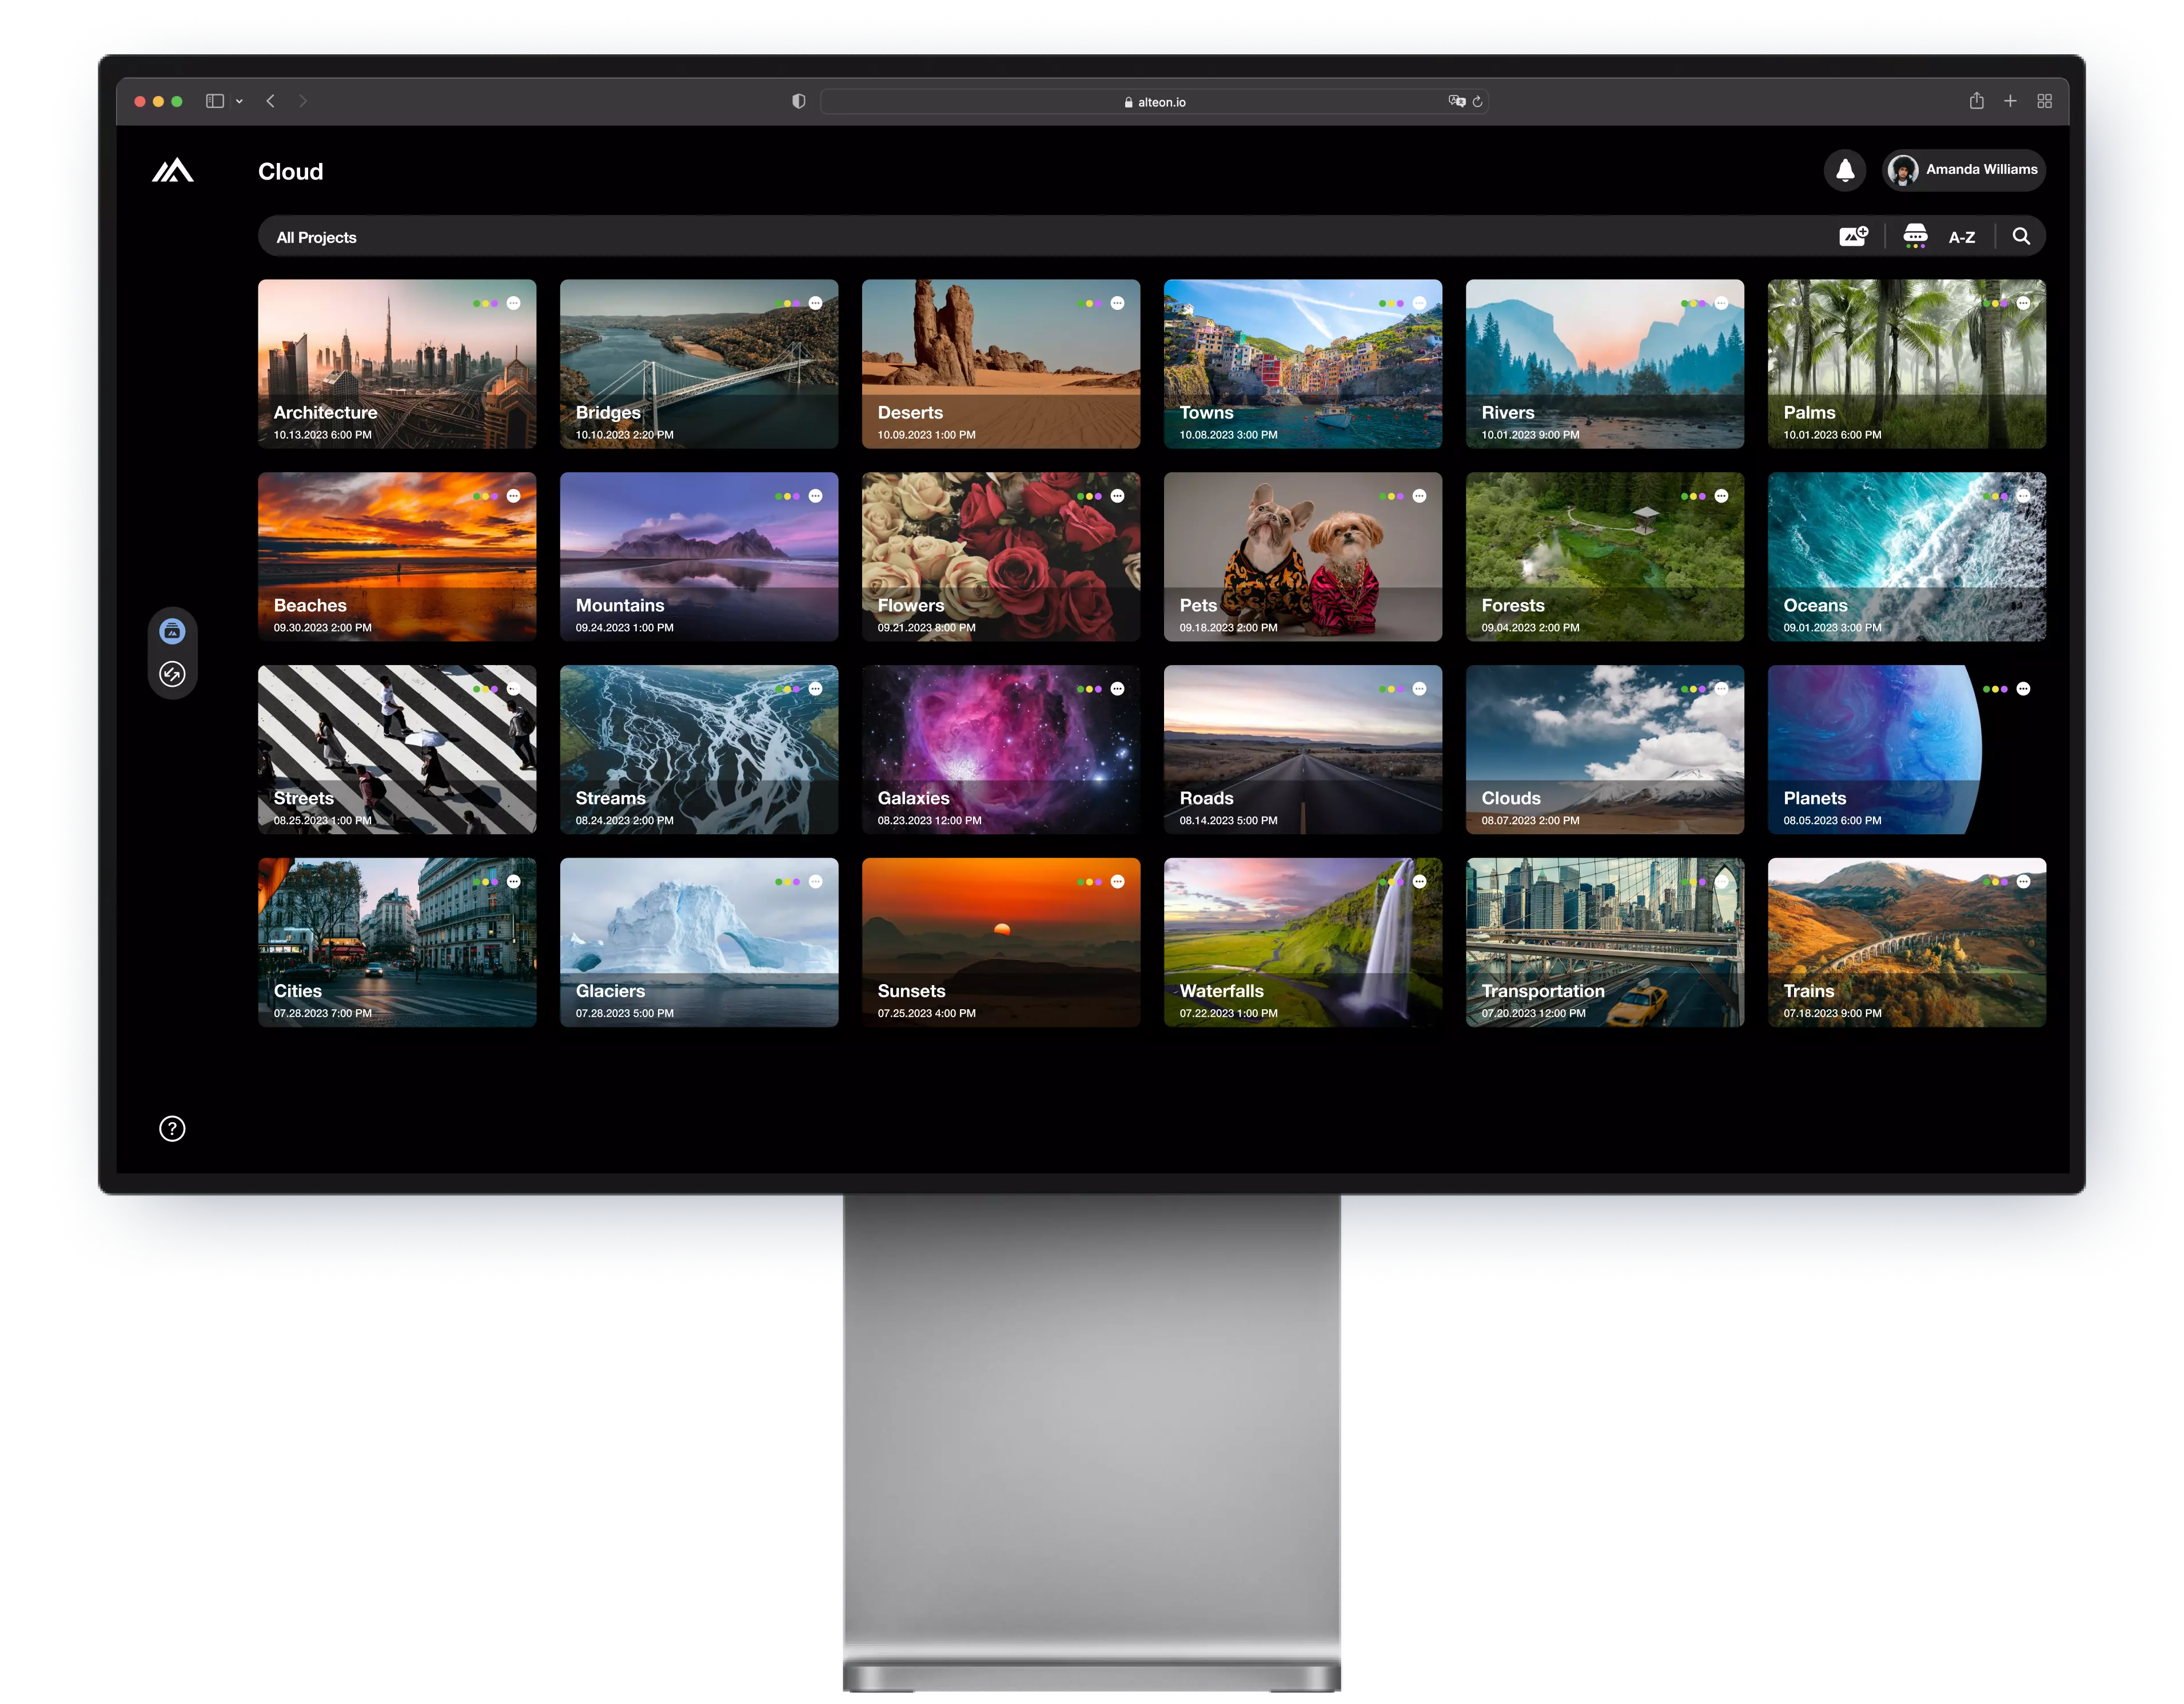Open the Amanda Williams profile menu
This screenshot has height=1704, width=2184.
point(1964,170)
